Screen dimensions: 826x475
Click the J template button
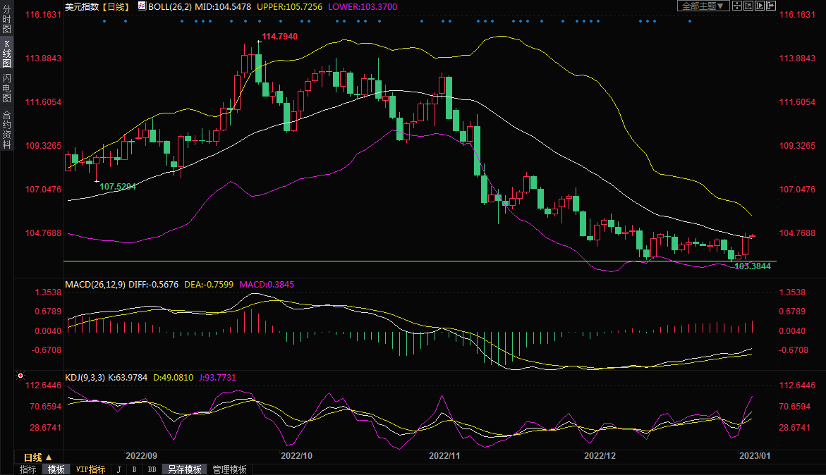pyautogui.click(x=119, y=469)
